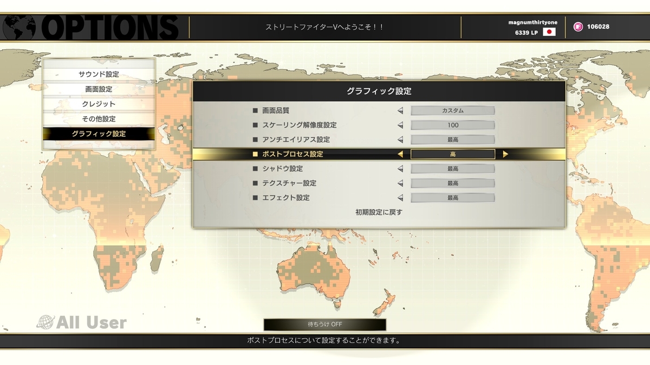Click the ストリートファイターVへようこそ banner message
Image resolution: width=650 pixels, height=365 pixels.
click(x=324, y=26)
